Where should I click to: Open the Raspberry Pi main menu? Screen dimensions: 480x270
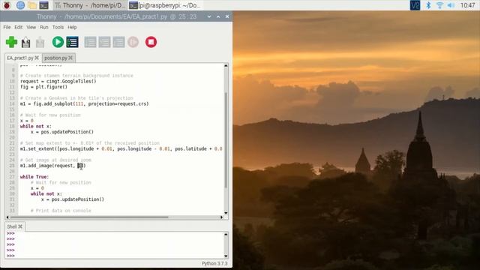7,5
